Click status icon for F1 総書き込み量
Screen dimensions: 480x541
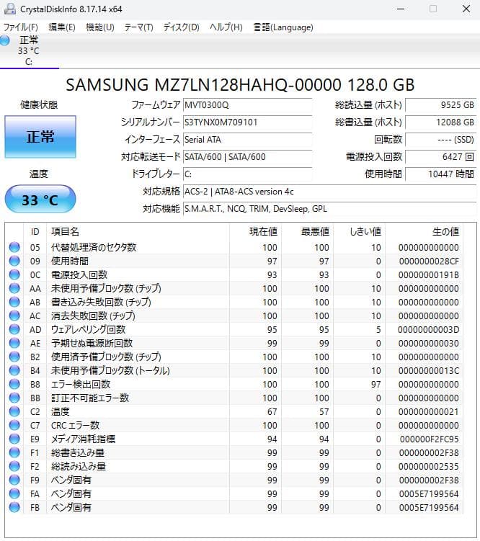click(14, 452)
